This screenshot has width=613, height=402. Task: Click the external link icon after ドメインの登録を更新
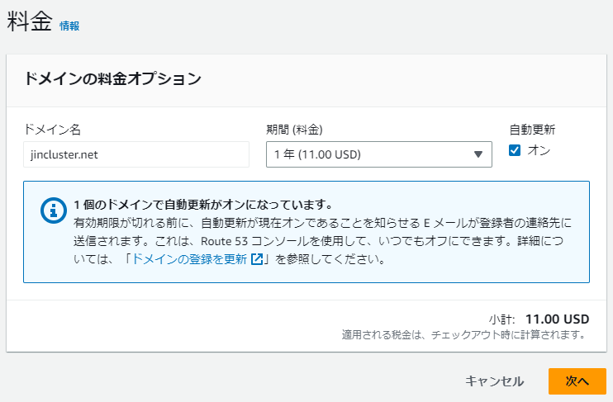coord(257,259)
